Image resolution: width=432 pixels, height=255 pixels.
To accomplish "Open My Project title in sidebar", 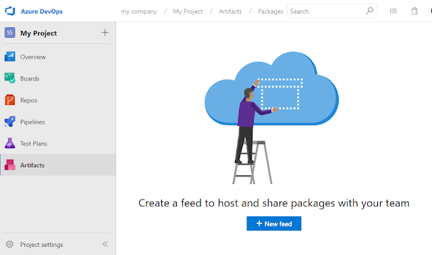I will pyautogui.click(x=38, y=33).
